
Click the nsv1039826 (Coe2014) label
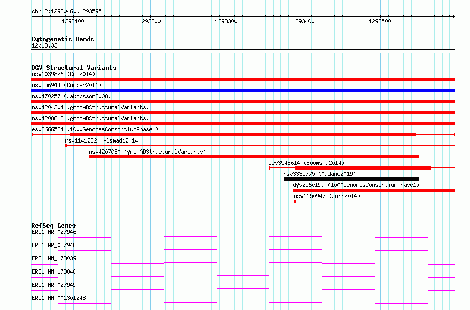pos(63,74)
